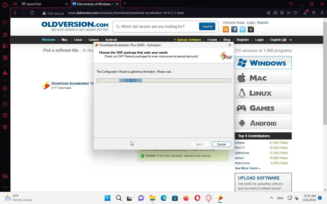Image resolution: width=327 pixels, height=204 pixels.
Task: Open the chip-shaped icon in sidebar
Action: coord(5,58)
